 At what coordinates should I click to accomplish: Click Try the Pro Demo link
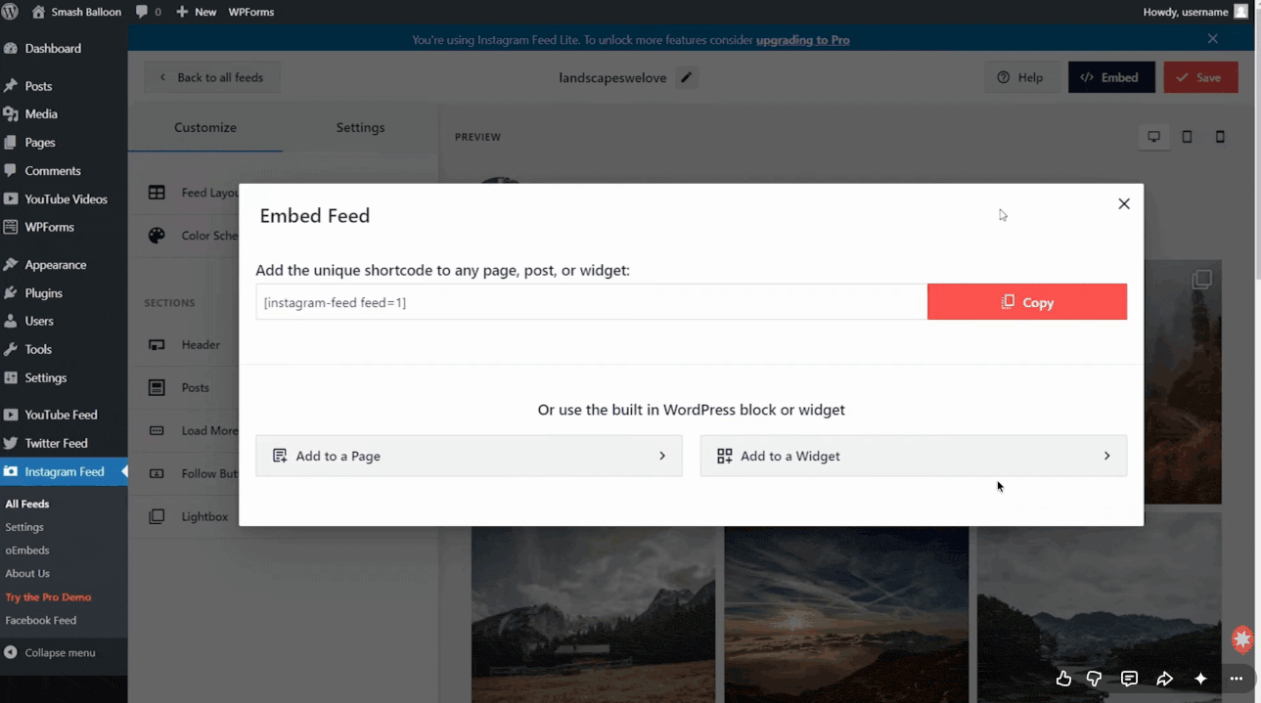pyautogui.click(x=48, y=597)
